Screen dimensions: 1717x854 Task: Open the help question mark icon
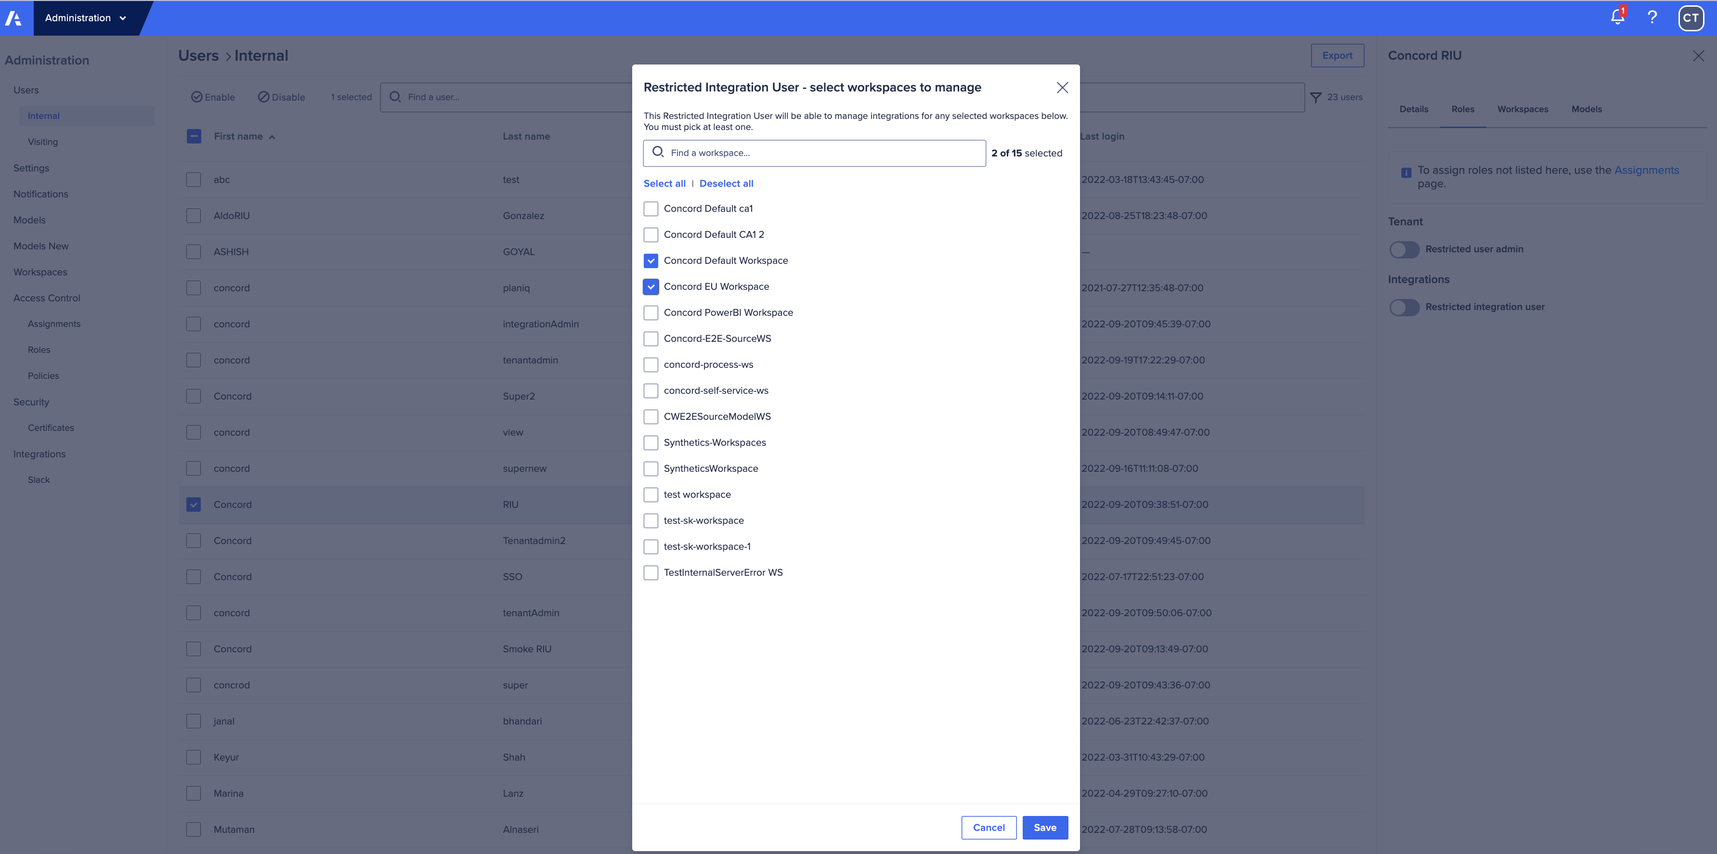tap(1652, 17)
